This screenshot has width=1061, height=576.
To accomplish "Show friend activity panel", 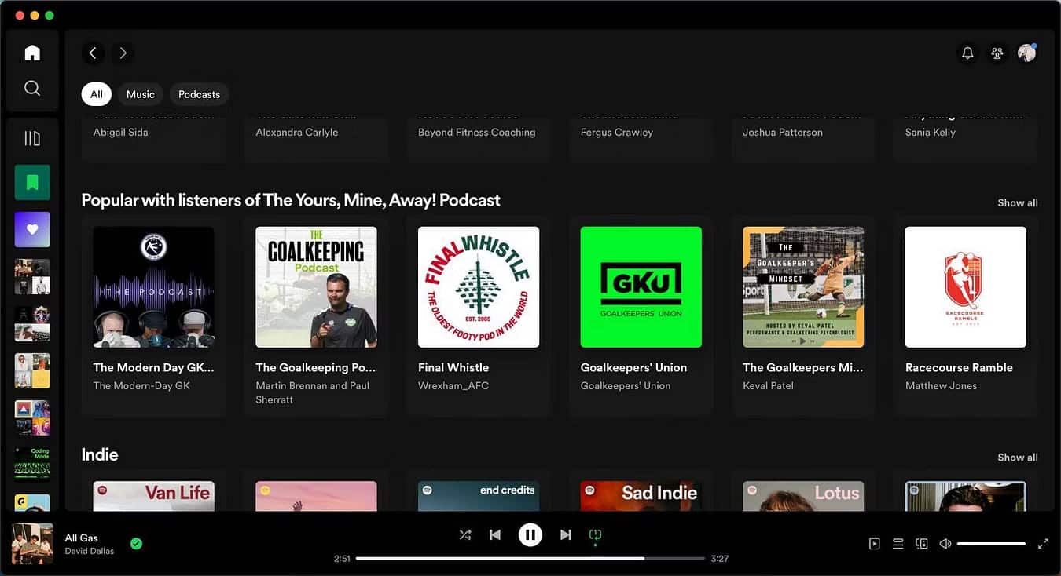I will tap(997, 53).
